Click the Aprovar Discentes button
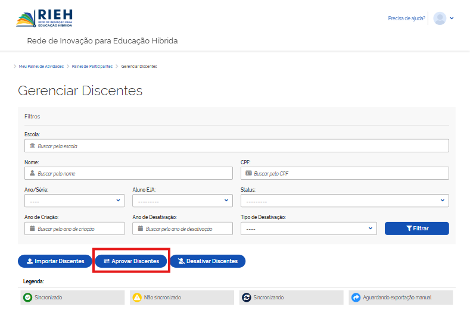Viewport: 470px width, 316px height. 132,261
